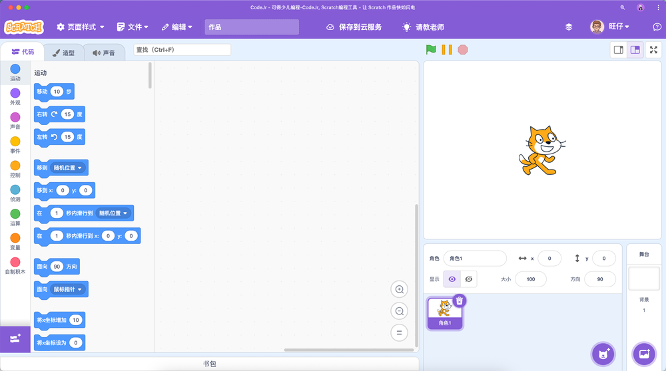The image size is (666, 371).
Task: Open the add extension button at bottom-left
Action: 15,339
